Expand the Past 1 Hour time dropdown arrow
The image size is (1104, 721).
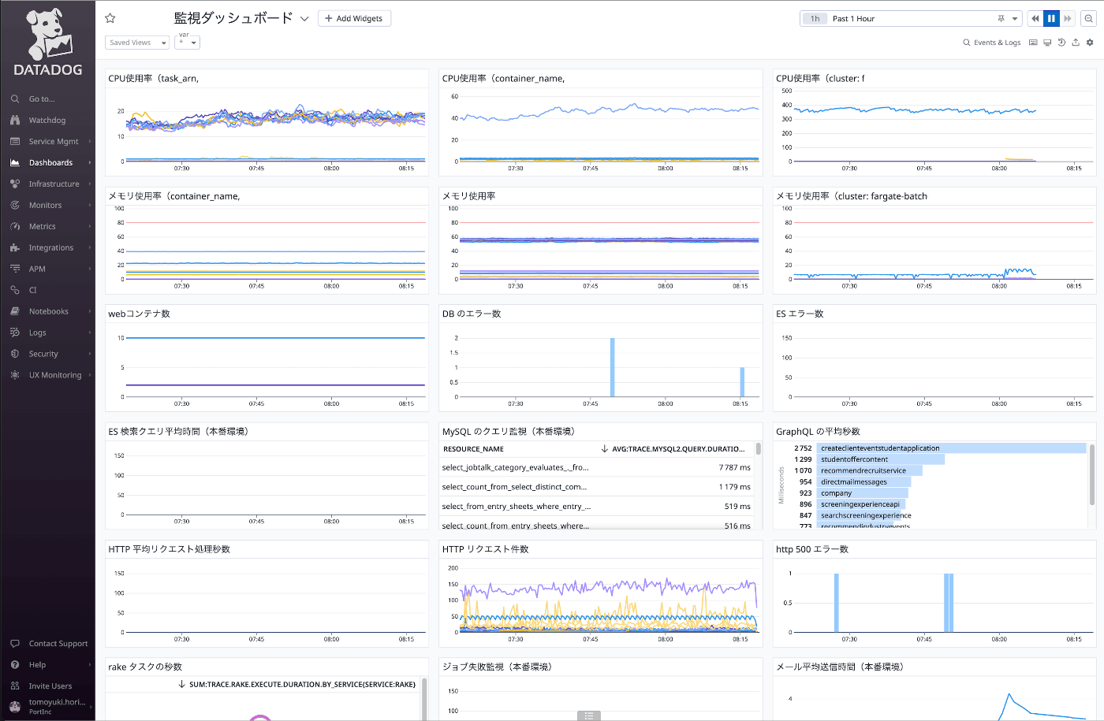pyautogui.click(x=1015, y=19)
